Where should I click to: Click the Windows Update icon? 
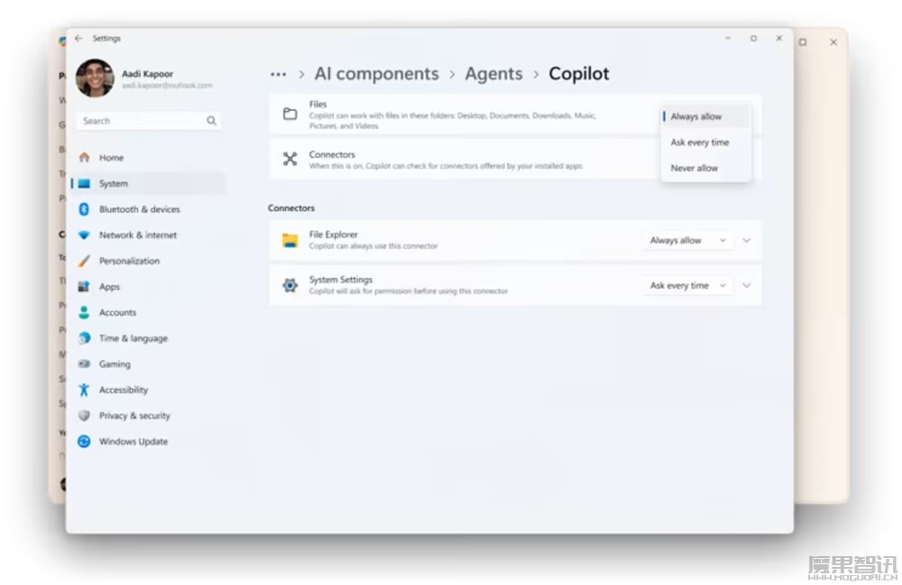(84, 441)
